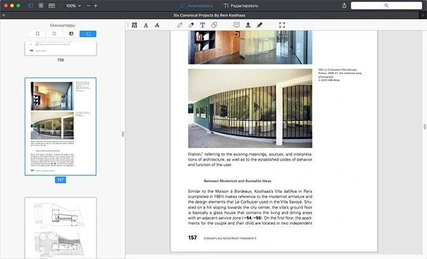The height and width of the screenshot is (259, 427).
Task: Show the outline list sidebar tab
Action: point(54,34)
